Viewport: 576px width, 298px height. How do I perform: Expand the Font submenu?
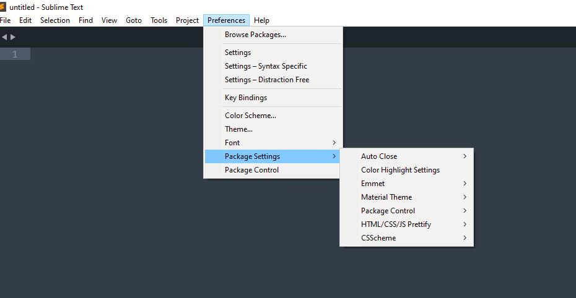273,143
